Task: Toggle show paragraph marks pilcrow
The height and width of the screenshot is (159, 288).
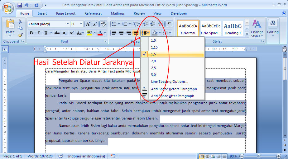Action: point(169,24)
